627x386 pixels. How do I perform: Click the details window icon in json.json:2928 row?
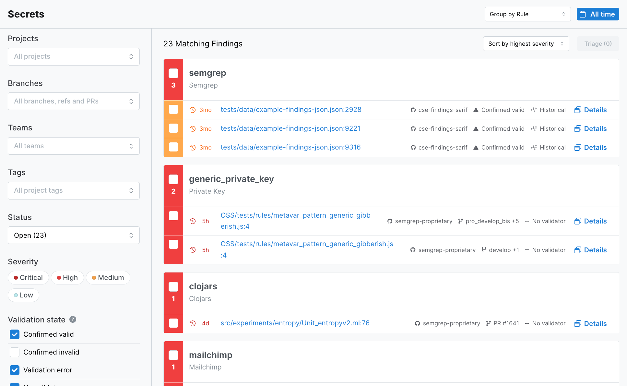pyautogui.click(x=578, y=110)
